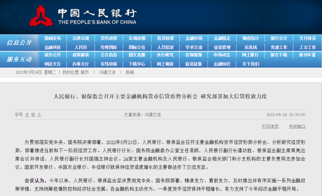Select the 反洗钱 navigation item
Screen dimensions: 322x196
pyautogui.click(x=250, y=47)
